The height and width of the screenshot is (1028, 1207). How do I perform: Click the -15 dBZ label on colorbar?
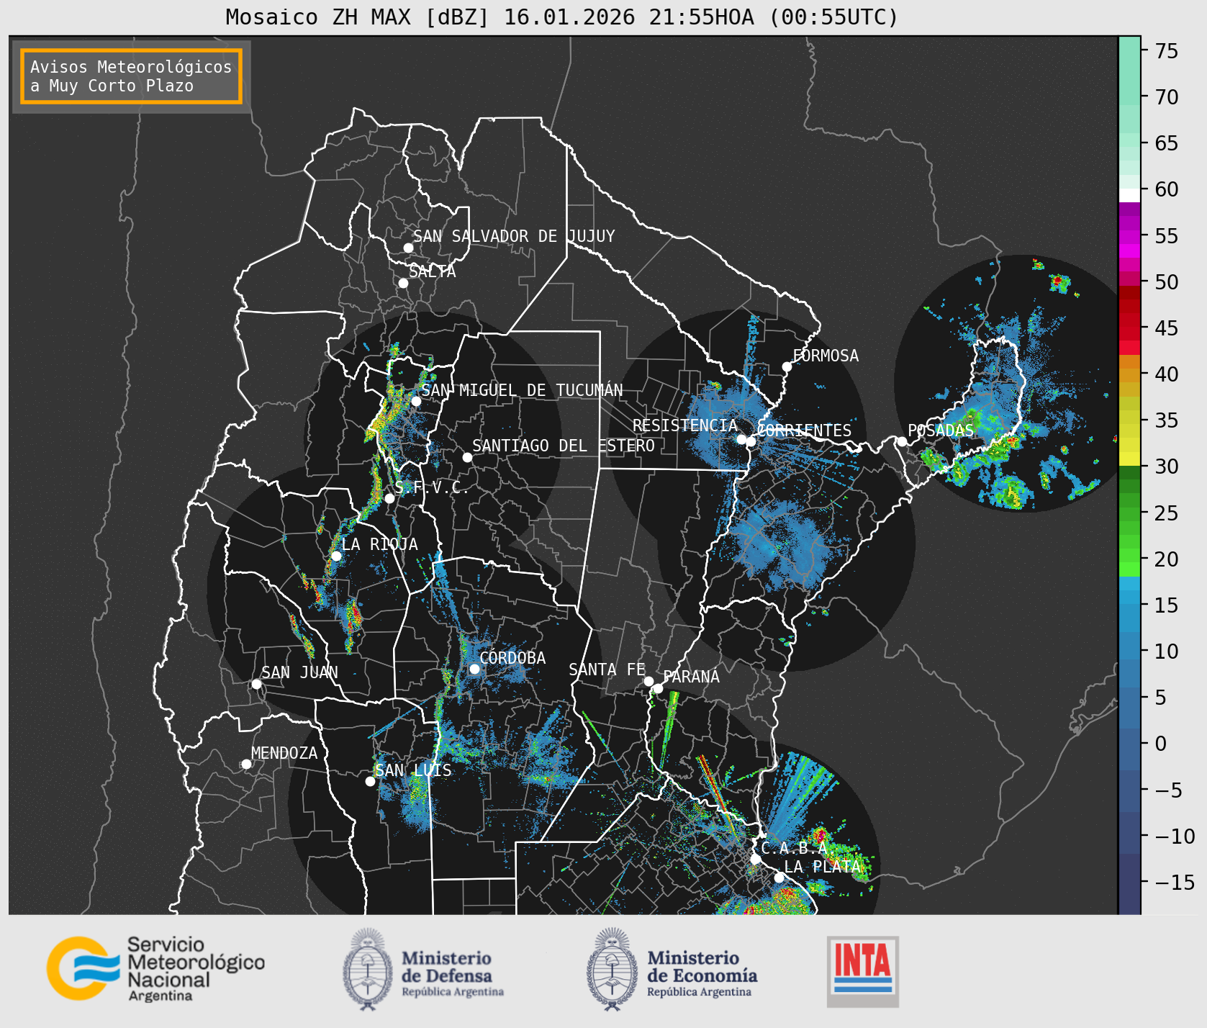pos(1175,882)
